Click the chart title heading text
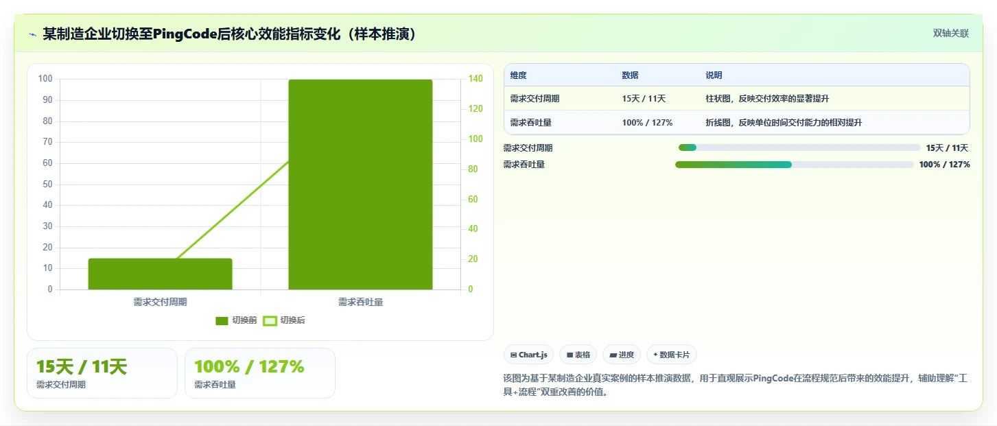Viewport: 997px width, 426px height. pyautogui.click(x=230, y=34)
